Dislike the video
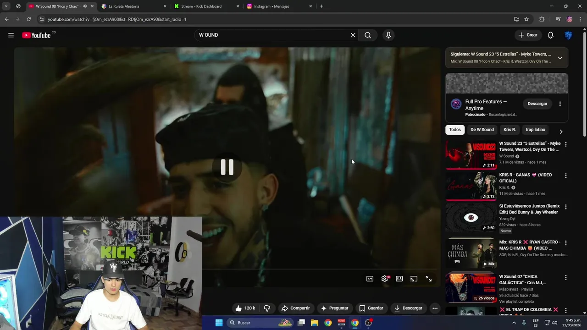 [267, 308]
